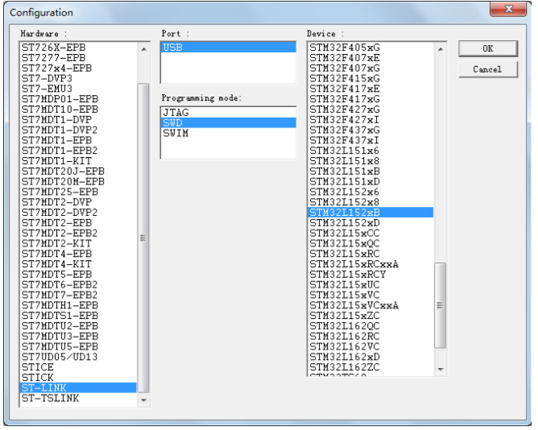Pick STM32L151xB device
This screenshot has height=430, width=538.
coord(370,171)
